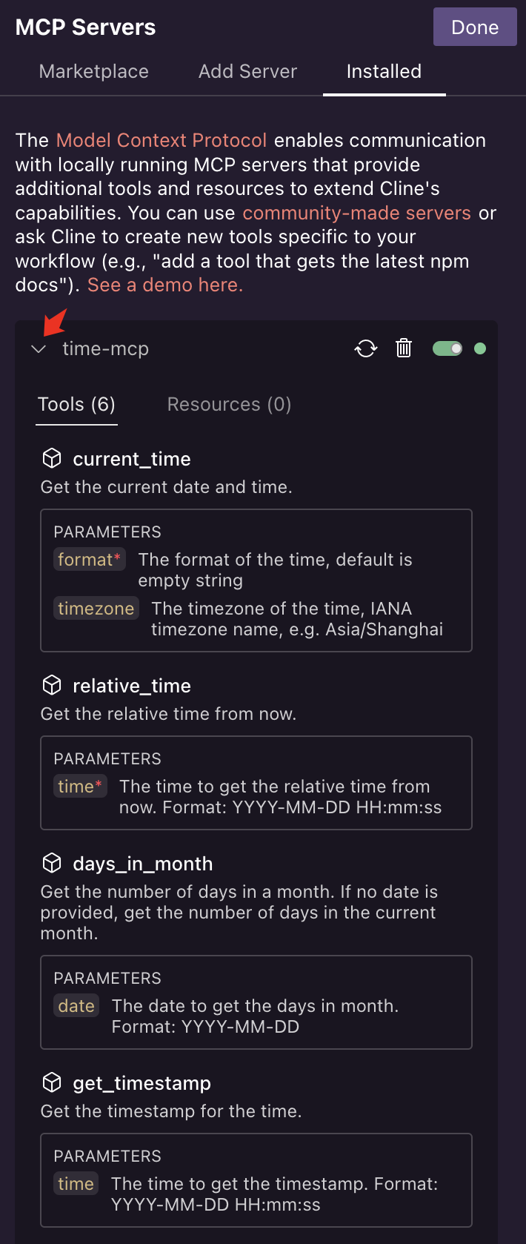Click the relative_time tool cube icon

[x=52, y=686]
